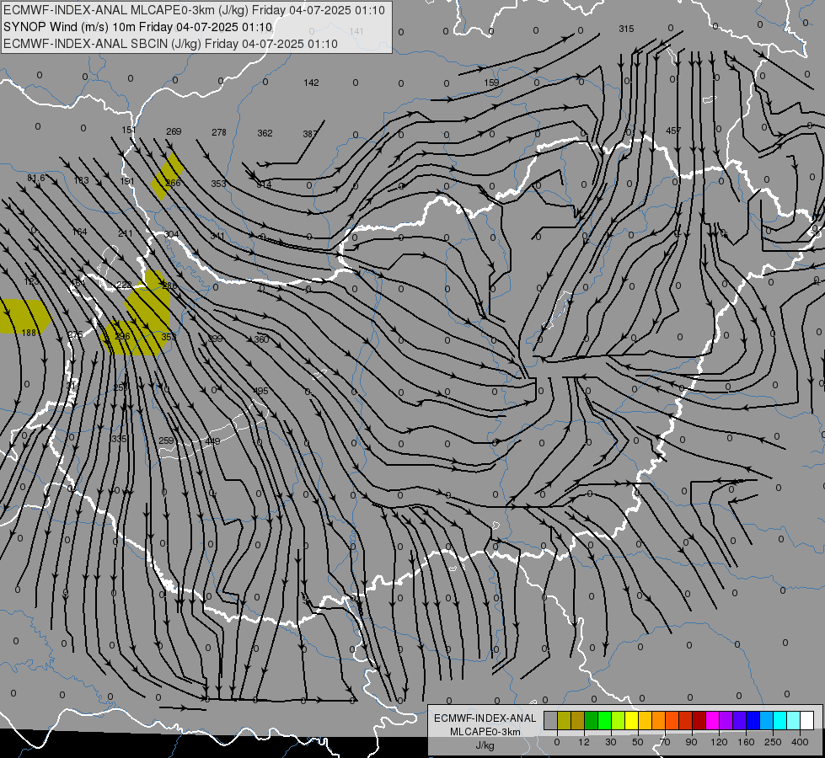Click the map value 457
The image size is (825, 758).
tap(673, 131)
